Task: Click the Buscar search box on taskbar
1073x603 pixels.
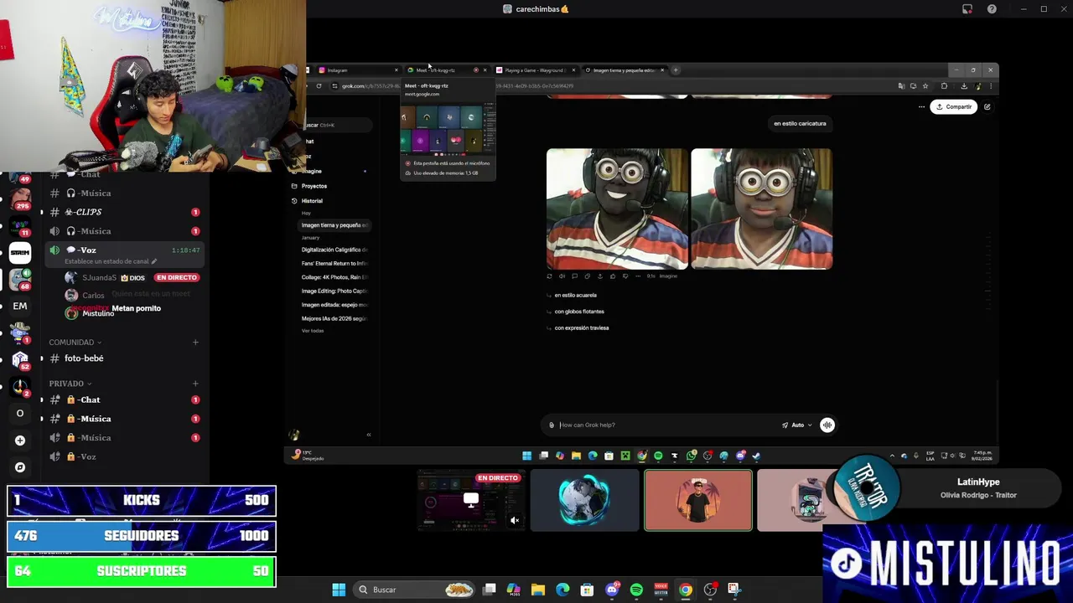Action: (x=415, y=590)
